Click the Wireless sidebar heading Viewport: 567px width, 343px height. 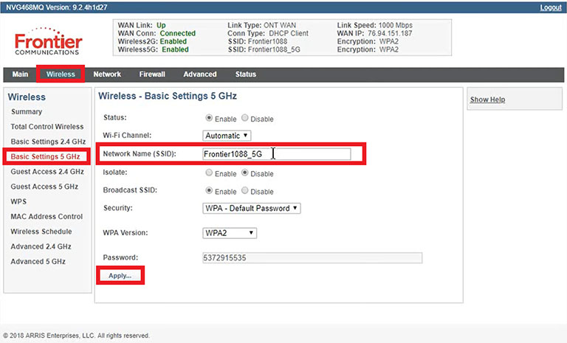tap(27, 97)
